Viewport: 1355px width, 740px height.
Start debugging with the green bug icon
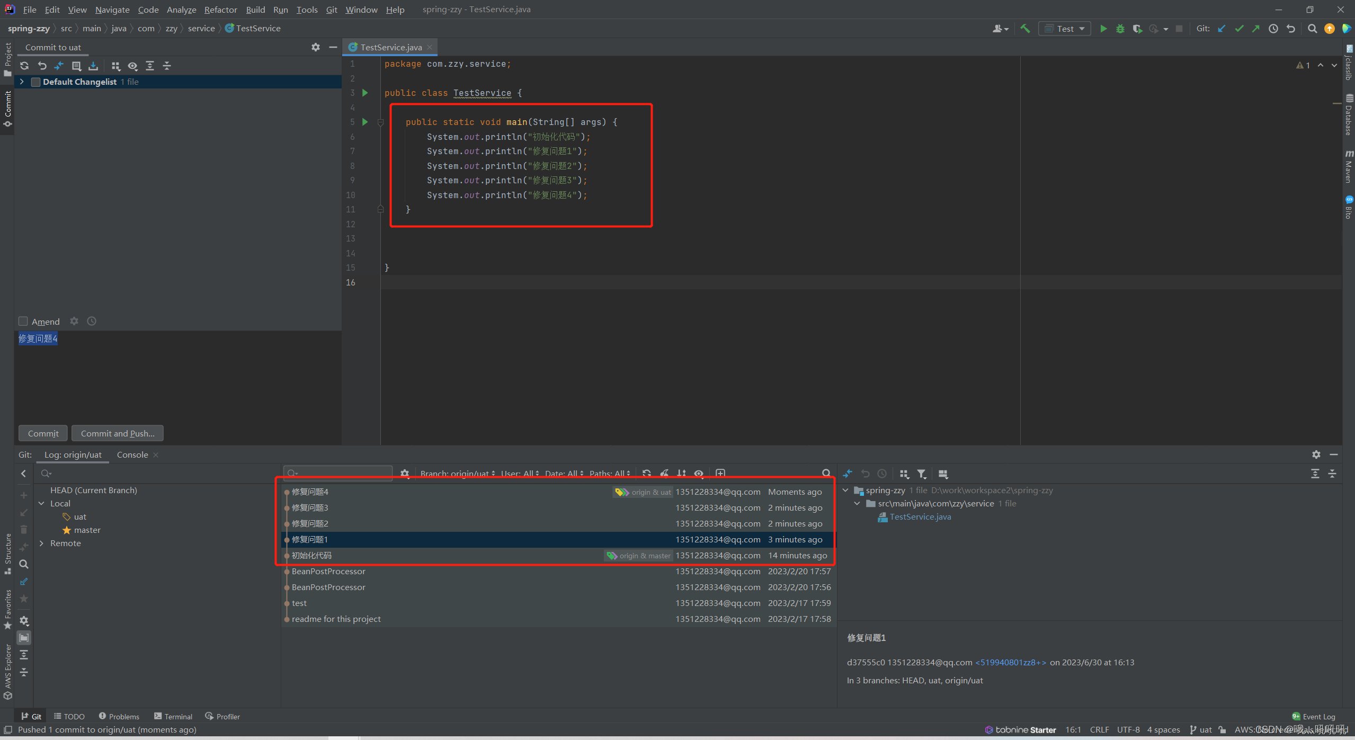(x=1120, y=29)
